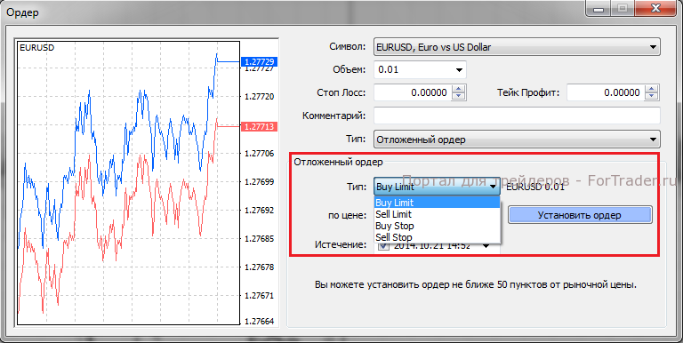The height and width of the screenshot is (343, 683).
Task: Click the EURUSD chart title
Action: [x=37, y=48]
